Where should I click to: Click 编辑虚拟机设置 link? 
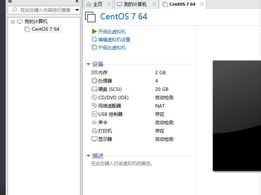click(114, 39)
